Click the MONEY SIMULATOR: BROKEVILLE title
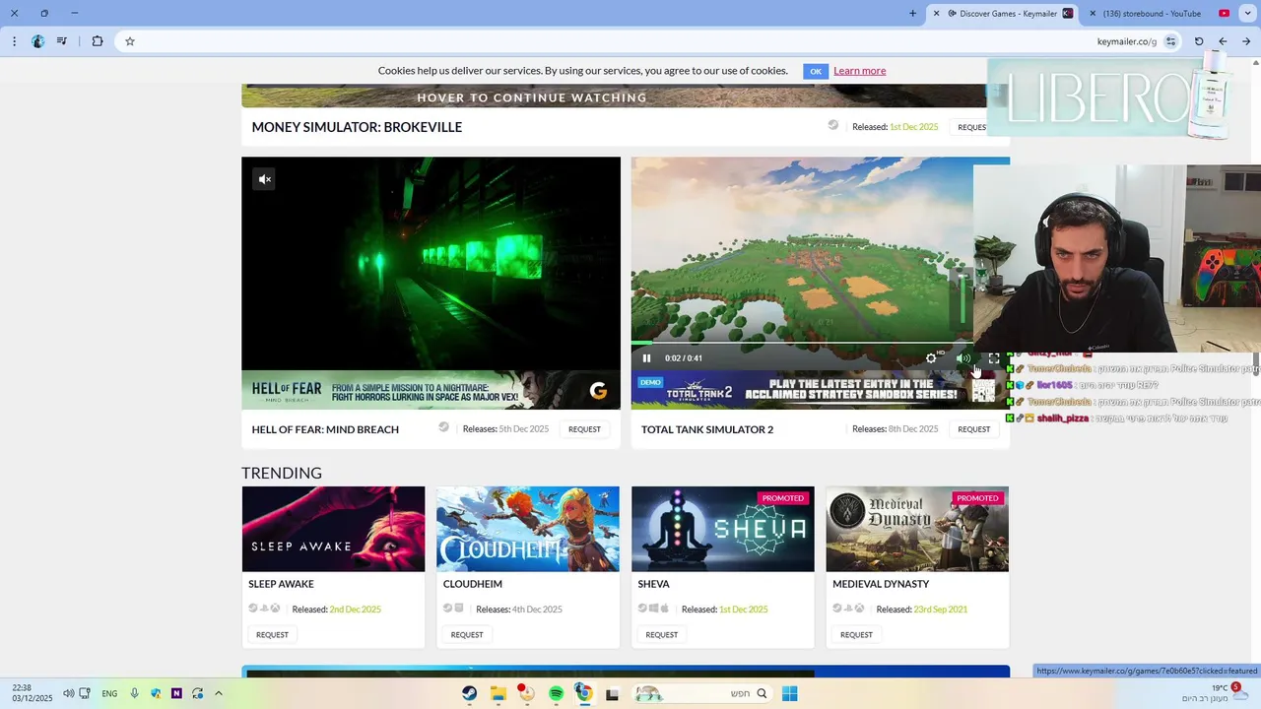 357,127
